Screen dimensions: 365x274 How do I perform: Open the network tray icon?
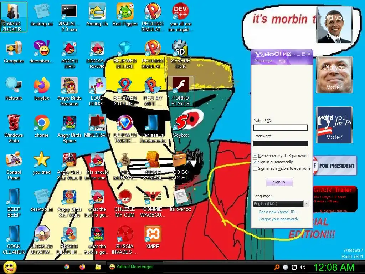tap(294, 267)
